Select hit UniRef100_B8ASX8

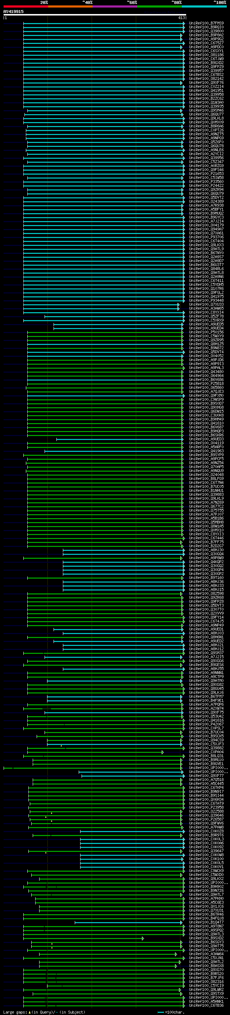click(206, 966)
